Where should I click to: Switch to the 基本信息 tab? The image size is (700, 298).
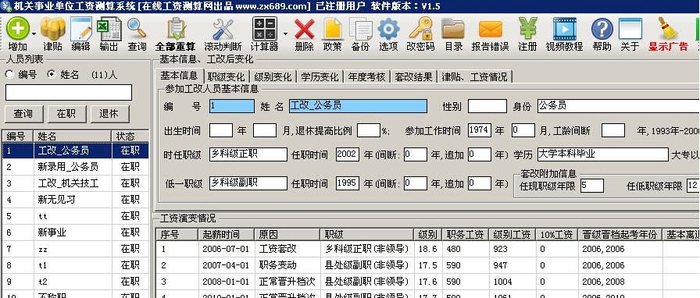tap(179, 76)
